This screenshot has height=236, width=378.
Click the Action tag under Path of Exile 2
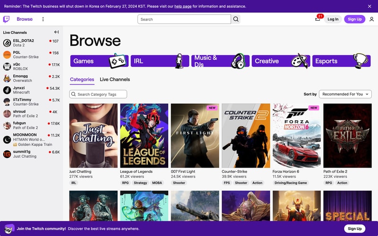[x=342, y=183]
